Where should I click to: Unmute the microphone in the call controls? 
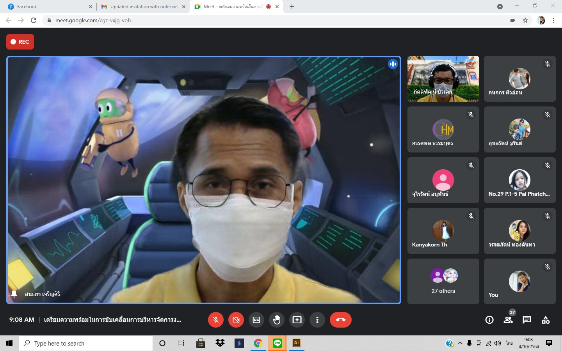215,320
